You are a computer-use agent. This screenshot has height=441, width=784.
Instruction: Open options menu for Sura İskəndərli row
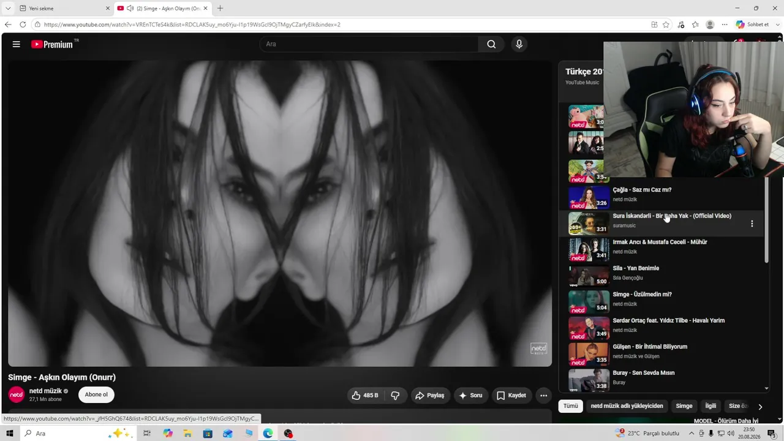coord(752,224)
